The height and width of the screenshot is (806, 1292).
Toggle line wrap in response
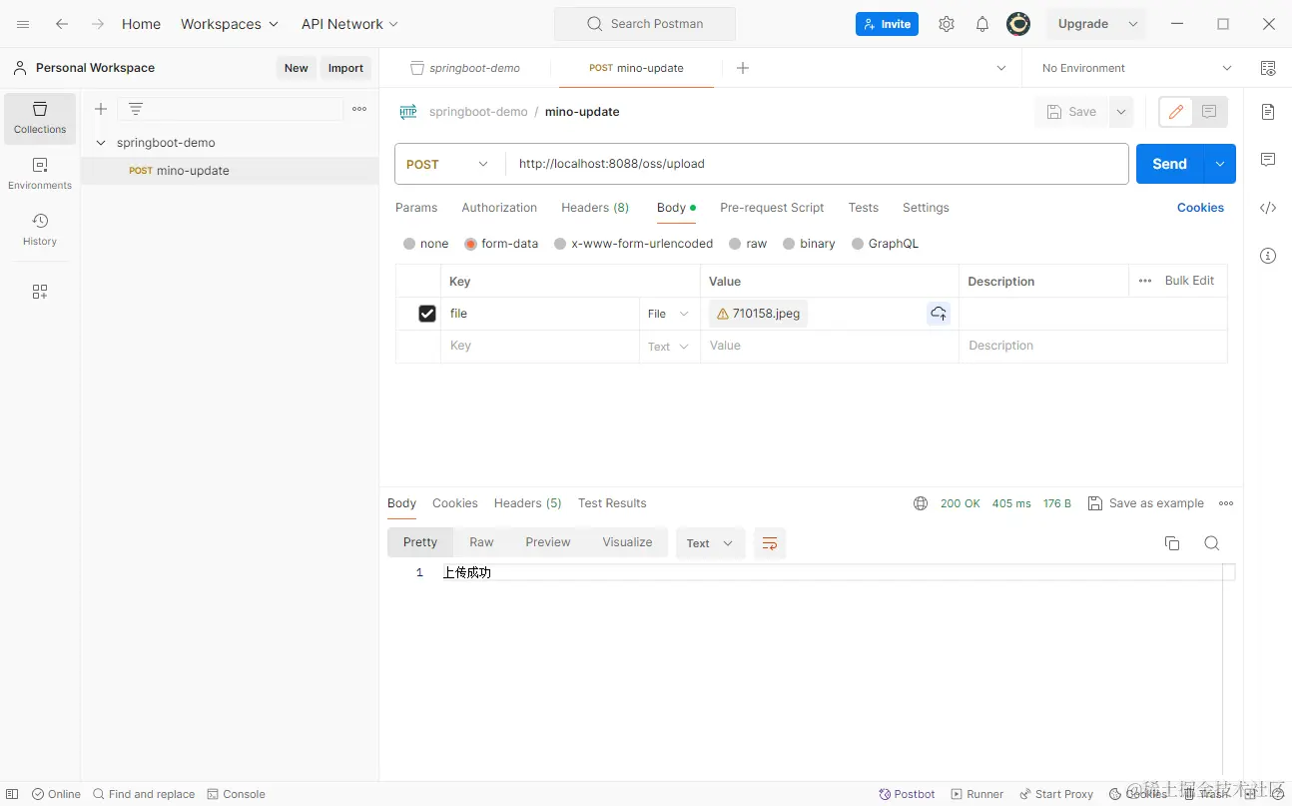(770, 543)
